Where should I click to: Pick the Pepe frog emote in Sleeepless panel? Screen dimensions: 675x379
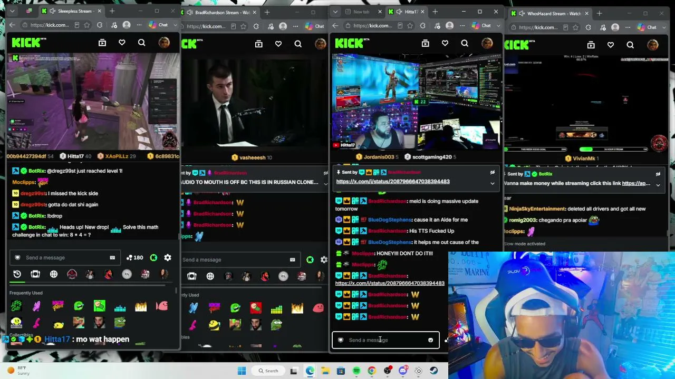(120, 323)
